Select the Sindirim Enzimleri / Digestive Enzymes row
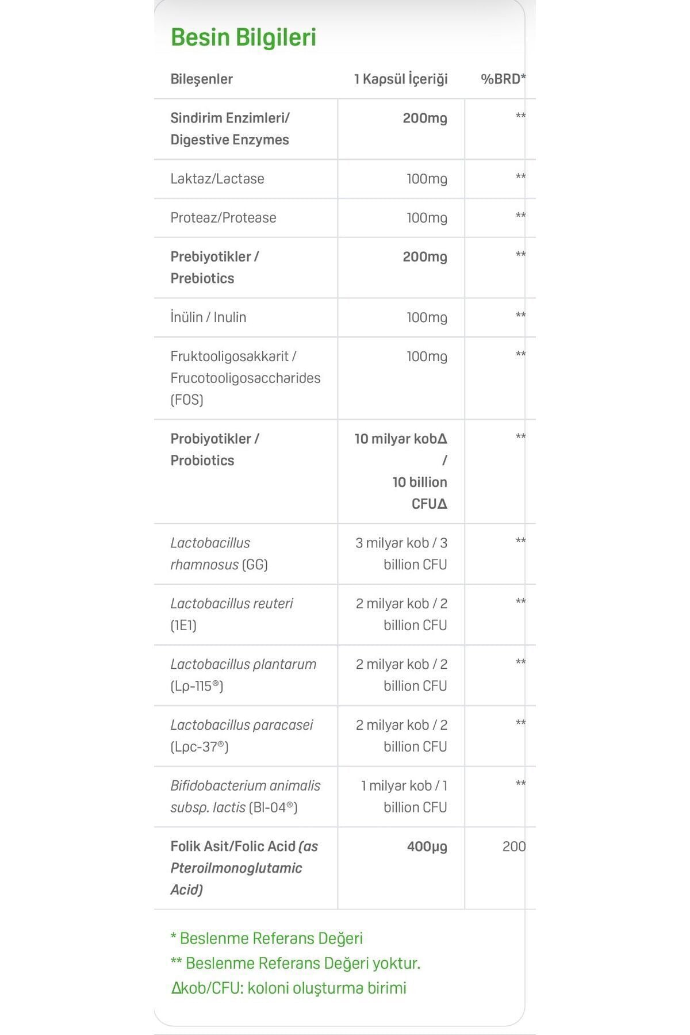 pyautogui.click(x=345, y=129)
